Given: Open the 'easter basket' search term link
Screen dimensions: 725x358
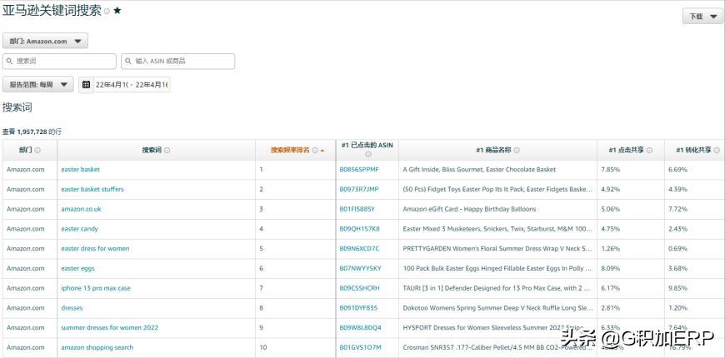Looking at the screenshot, I should [80, 170].
